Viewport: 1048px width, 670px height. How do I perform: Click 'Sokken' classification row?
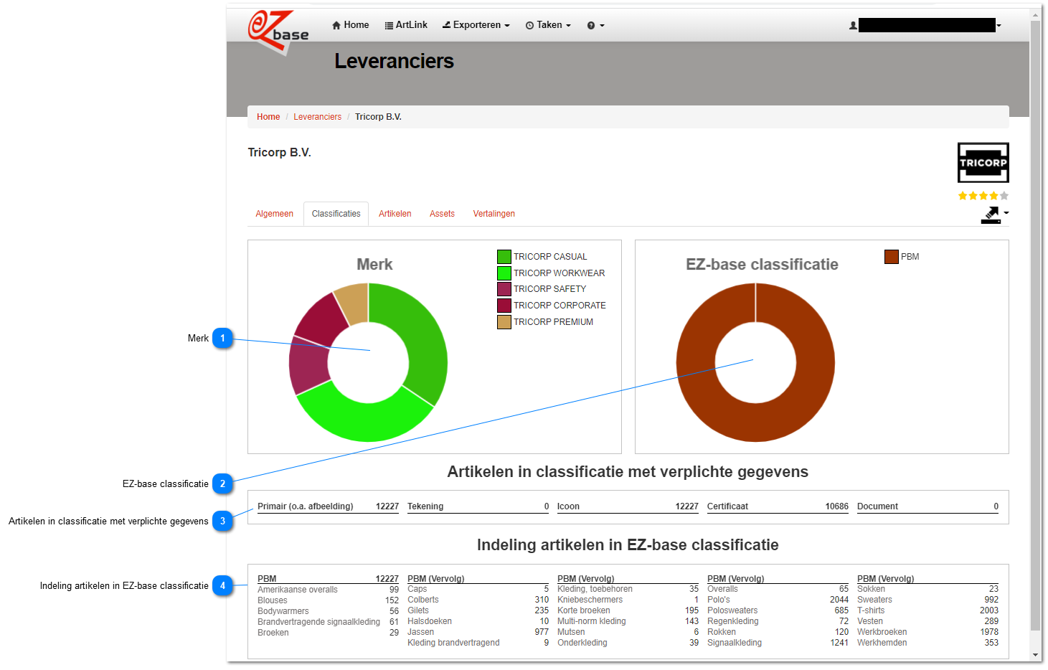927,589
